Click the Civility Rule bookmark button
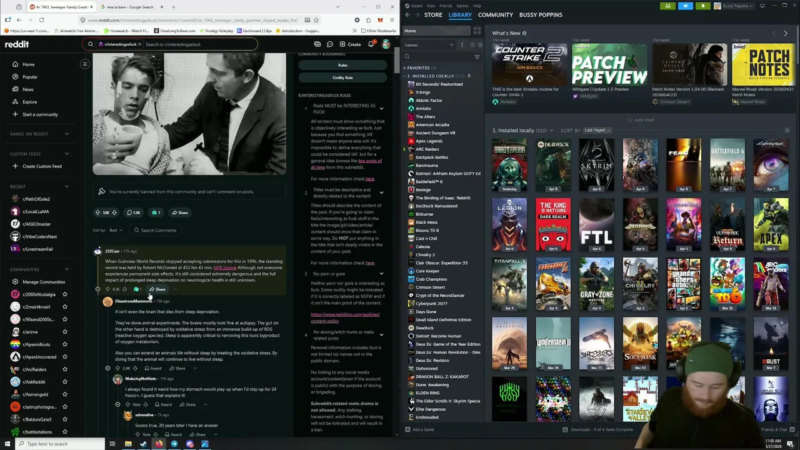The image size is (800, 450). coord(342,77)
